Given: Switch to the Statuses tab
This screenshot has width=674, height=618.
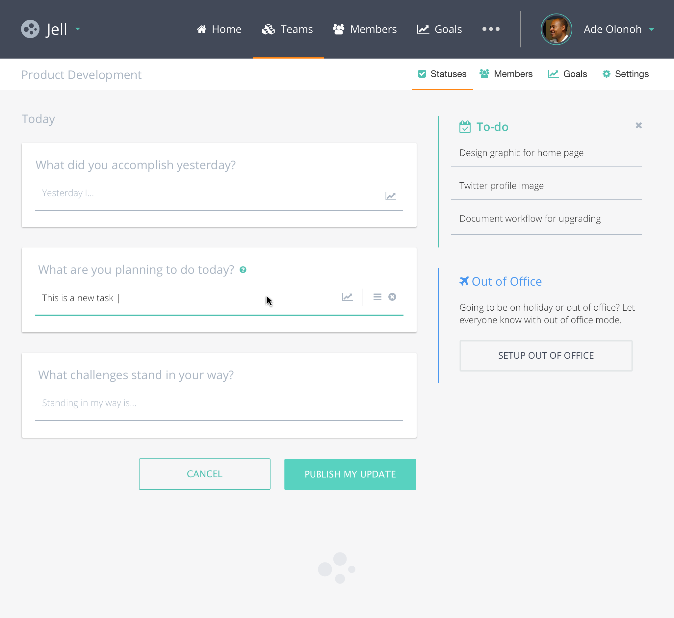Looking at the screenshot, I should pyautogui.click(x=442, y=74).
